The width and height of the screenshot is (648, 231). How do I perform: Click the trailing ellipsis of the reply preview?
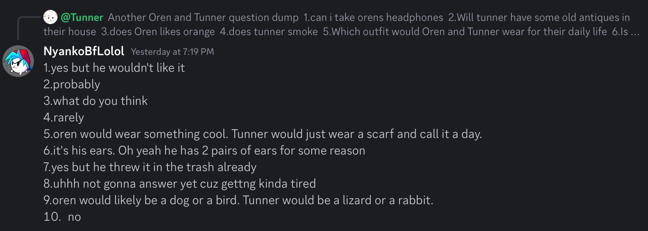635,32
